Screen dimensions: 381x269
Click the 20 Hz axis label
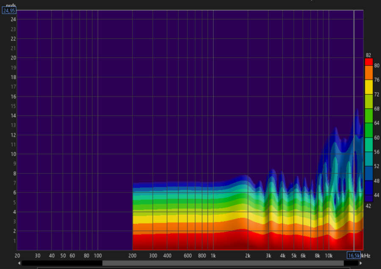click(18, 255)
